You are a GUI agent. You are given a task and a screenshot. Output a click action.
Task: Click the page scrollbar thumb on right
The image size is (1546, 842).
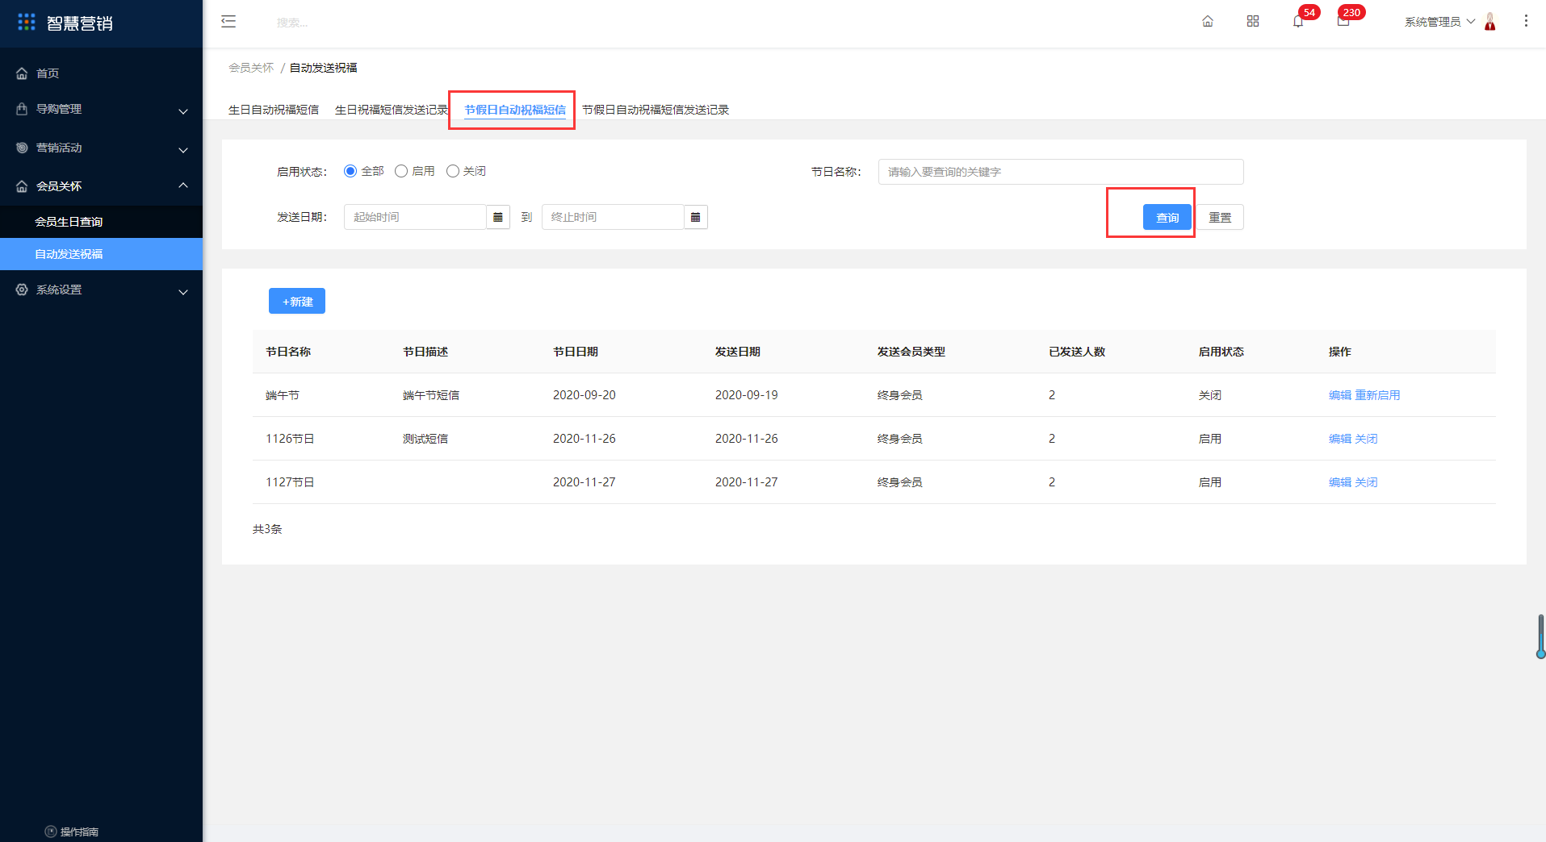pyautogui.click(x=1541, y=636)
